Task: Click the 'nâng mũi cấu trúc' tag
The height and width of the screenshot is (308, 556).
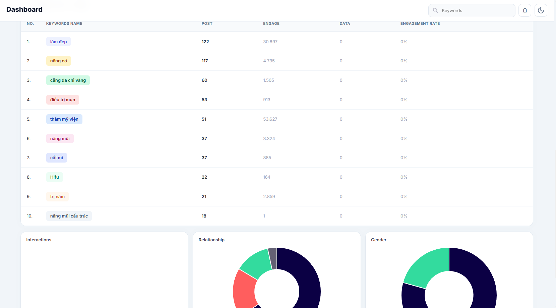Action: pos(69,216)
